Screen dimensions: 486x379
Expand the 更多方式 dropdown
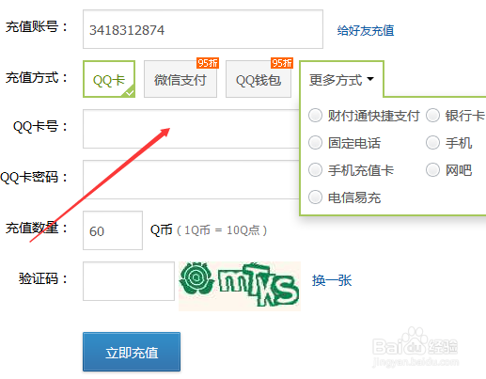click(341, 79)
